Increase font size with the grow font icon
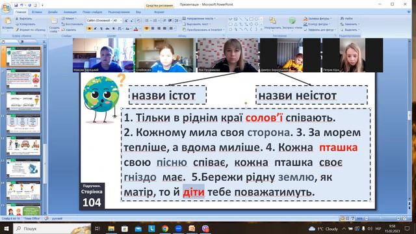 point(126,20)
